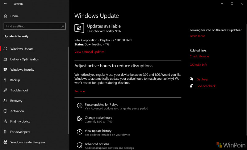247x150 pixels.
Task: Click the Windows Insider Program cat icon
Action: [x=5, y=142]
